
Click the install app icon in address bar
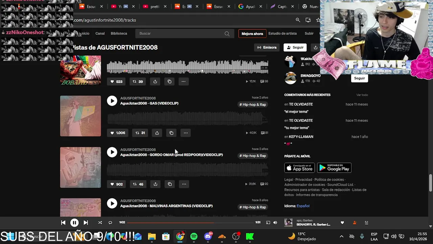point(308,20)
